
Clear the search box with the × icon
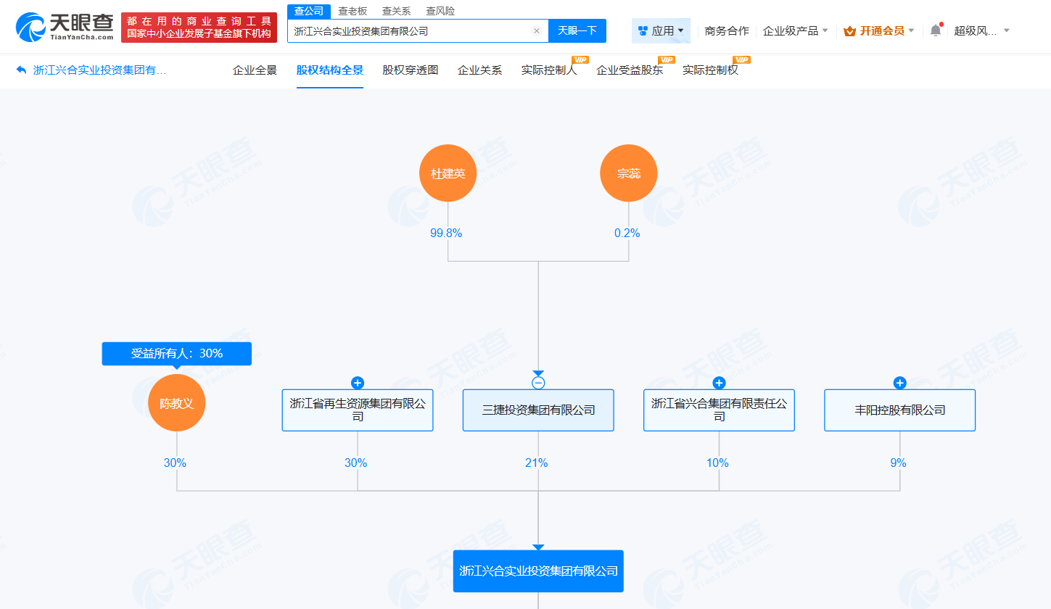coord(536,30)
